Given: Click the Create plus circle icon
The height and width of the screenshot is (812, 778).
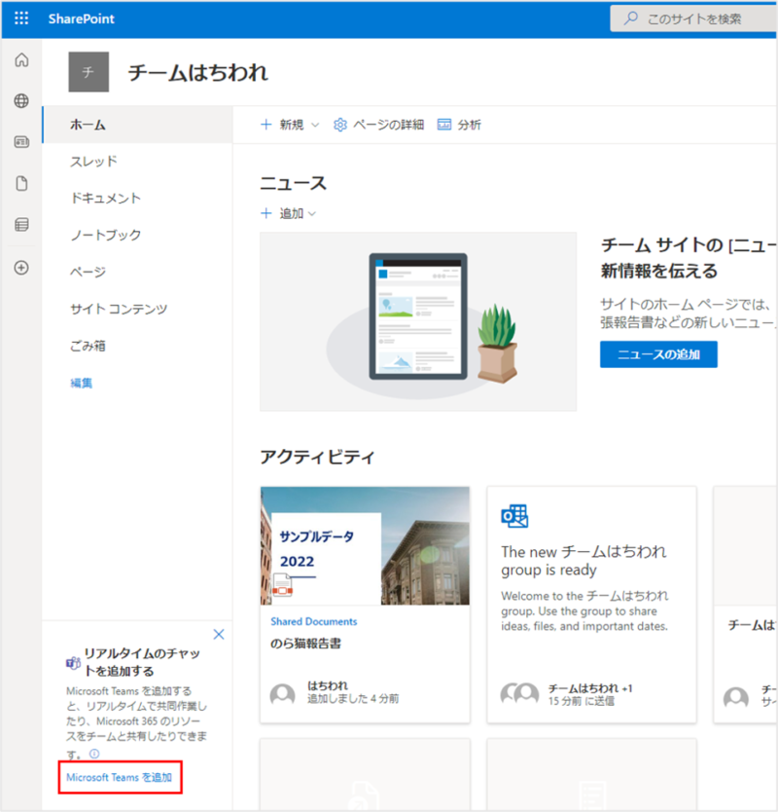Looking at the screenshot, I should (21, 268).
